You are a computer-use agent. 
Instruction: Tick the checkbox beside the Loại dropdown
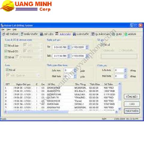click(x=8, y=75)
